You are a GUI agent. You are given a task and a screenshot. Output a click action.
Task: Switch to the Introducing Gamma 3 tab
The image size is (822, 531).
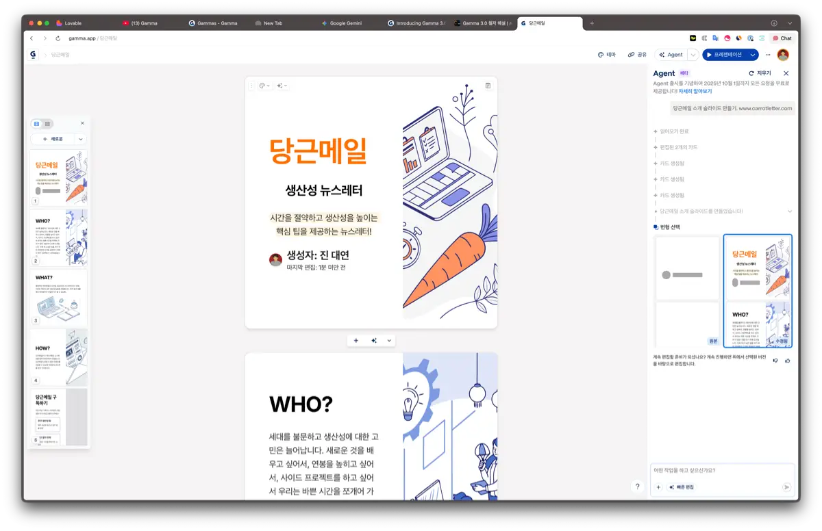(x=416, y=23)
